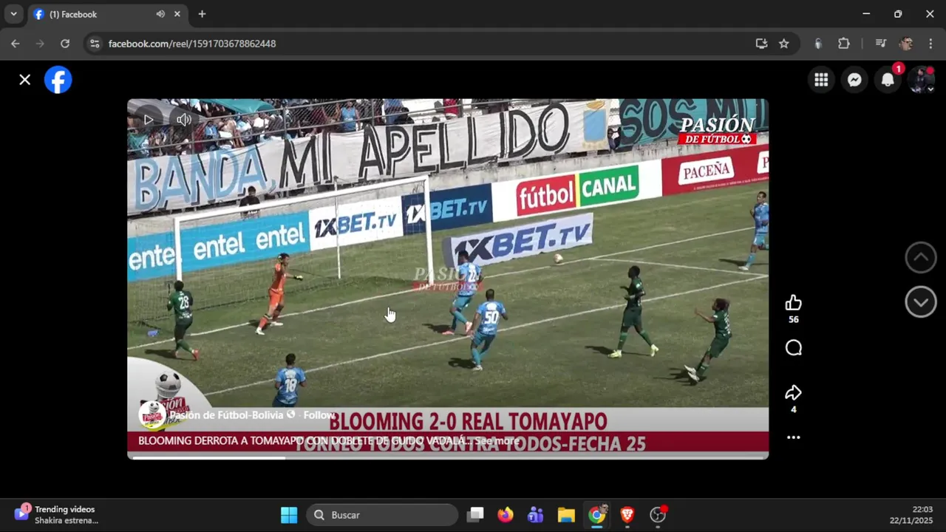The image size is (946, 532).
Task: Open a new browser tab
Action: (x=202, y=14)
